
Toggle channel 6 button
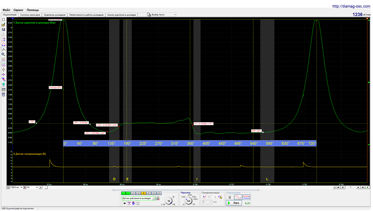click(x=154, y=193)
